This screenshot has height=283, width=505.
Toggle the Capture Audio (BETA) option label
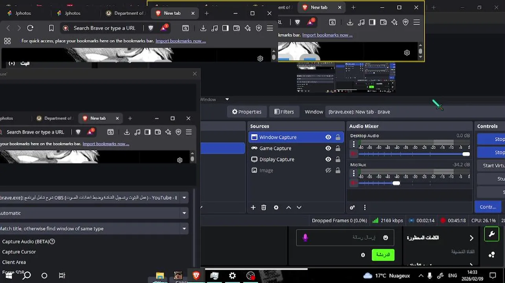(x=25, y=241)
